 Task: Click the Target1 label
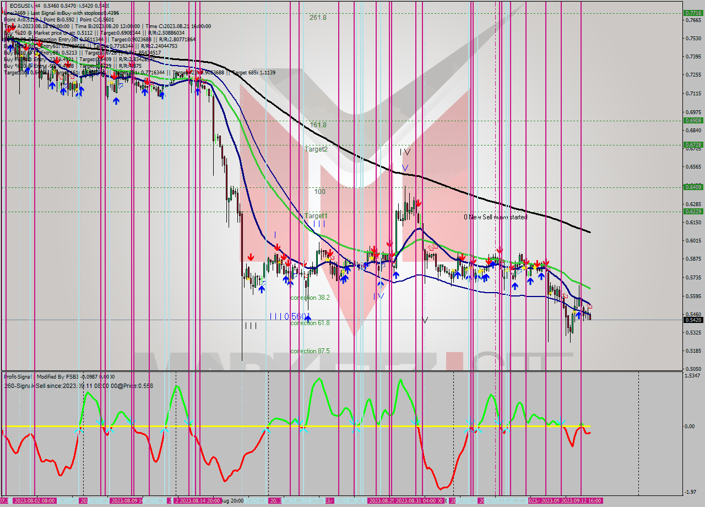tap(316, 216)
